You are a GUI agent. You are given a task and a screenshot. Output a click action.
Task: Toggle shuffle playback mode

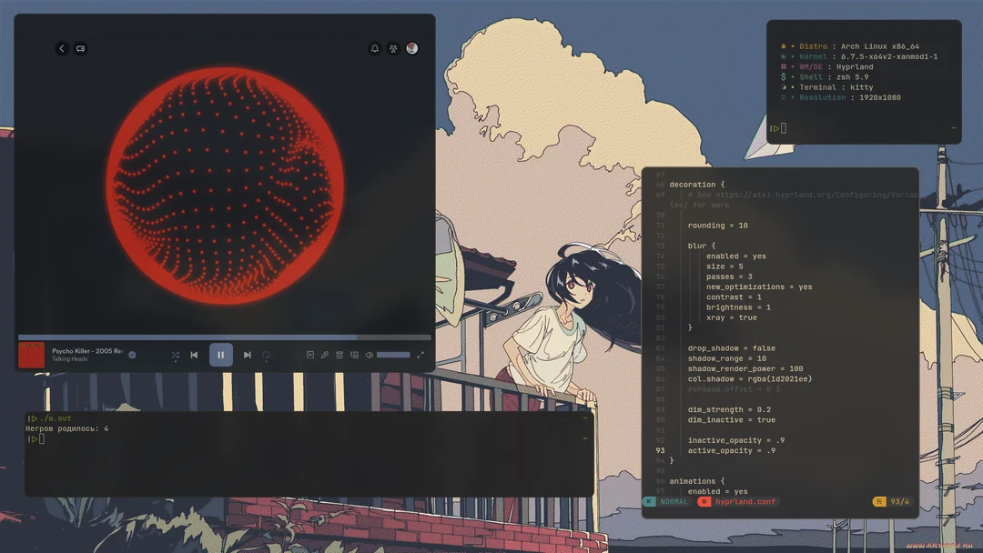click(175, 355)
